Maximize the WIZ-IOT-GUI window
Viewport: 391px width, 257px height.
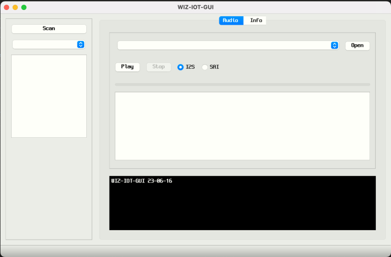24,7
